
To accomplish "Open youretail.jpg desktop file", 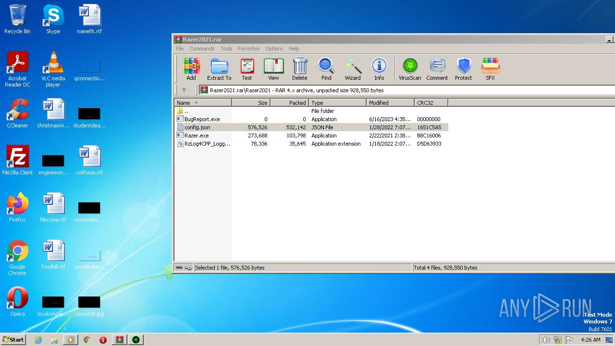I will tap(89, 306).
